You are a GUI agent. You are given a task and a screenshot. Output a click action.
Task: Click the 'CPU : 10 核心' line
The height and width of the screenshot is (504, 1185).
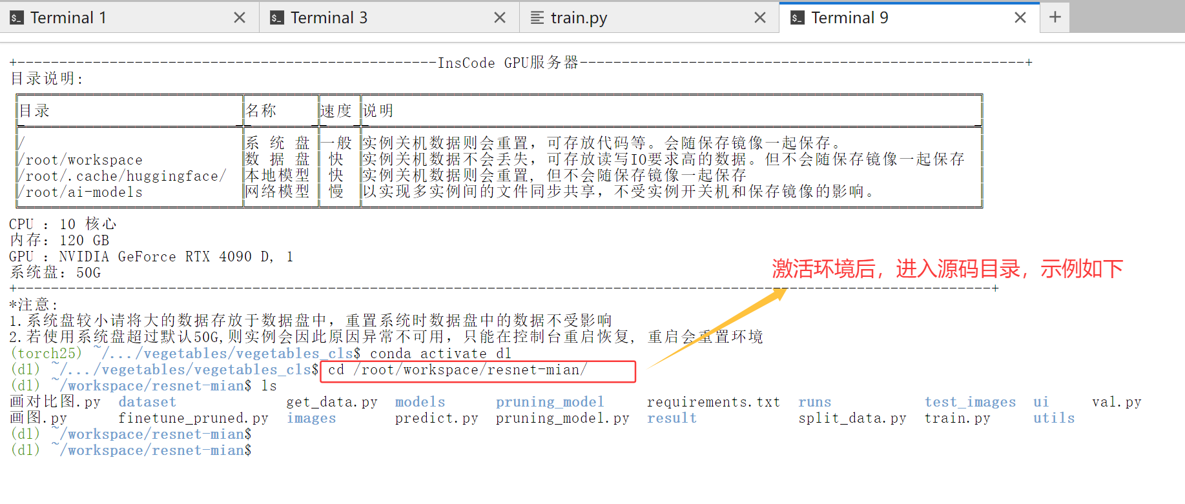[63, 225]
